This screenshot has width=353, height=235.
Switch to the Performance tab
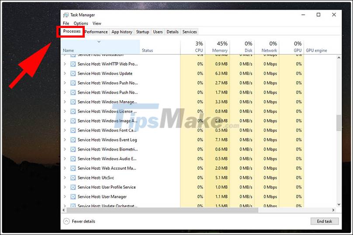pyautogui.click(x=97, y=32)
